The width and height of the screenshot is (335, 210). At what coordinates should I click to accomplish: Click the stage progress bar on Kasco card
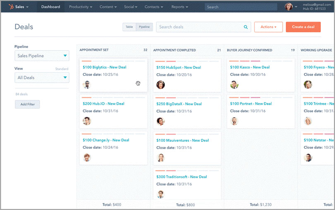(x=261, y=61)
